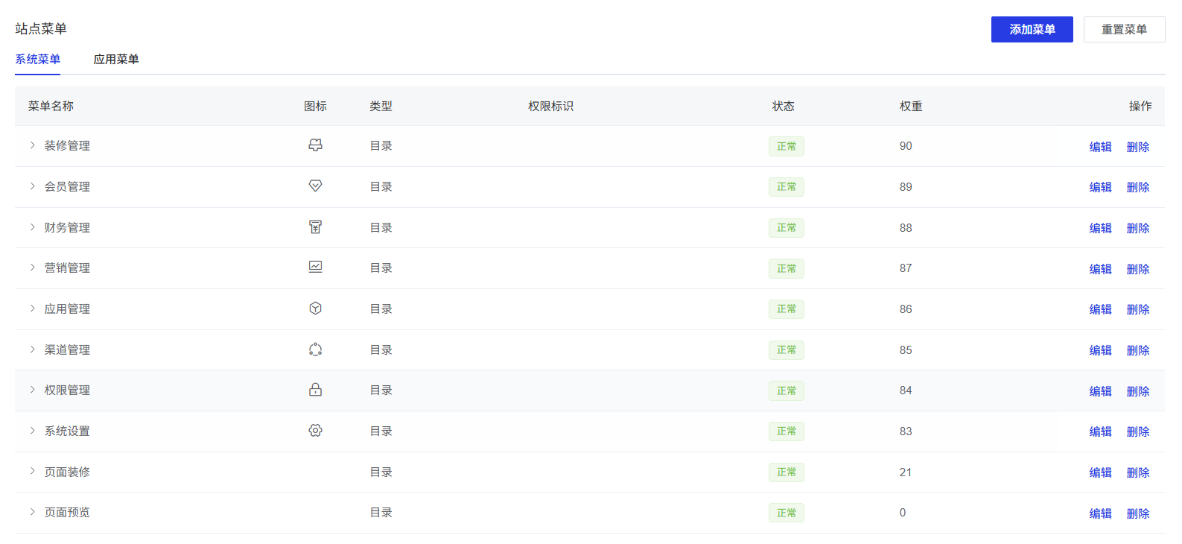The height and width of the screenshot is (544, 1182).
Task: Click the 财务管理 yen icon
Action: (315, 227)
